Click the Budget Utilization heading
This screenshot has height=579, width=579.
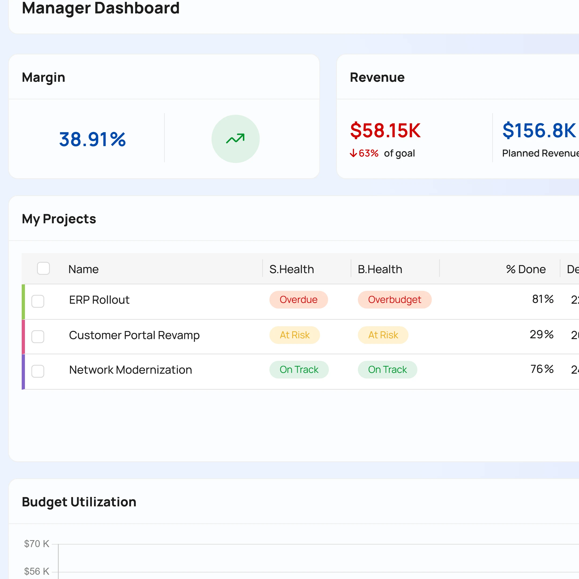click(79, 502)
